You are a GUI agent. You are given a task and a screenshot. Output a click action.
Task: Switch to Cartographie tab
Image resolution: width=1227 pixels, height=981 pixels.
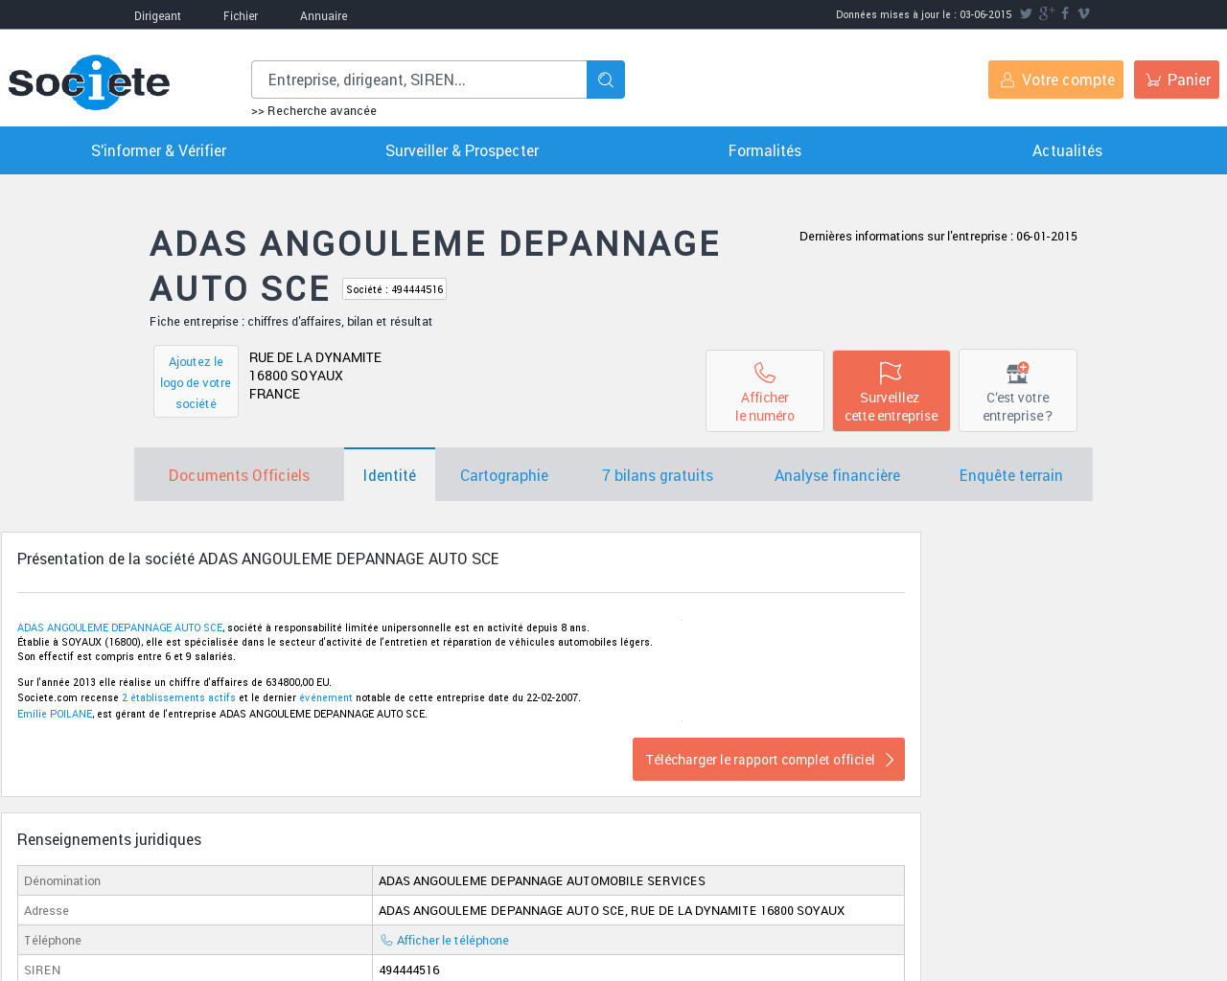coord(504,475)
